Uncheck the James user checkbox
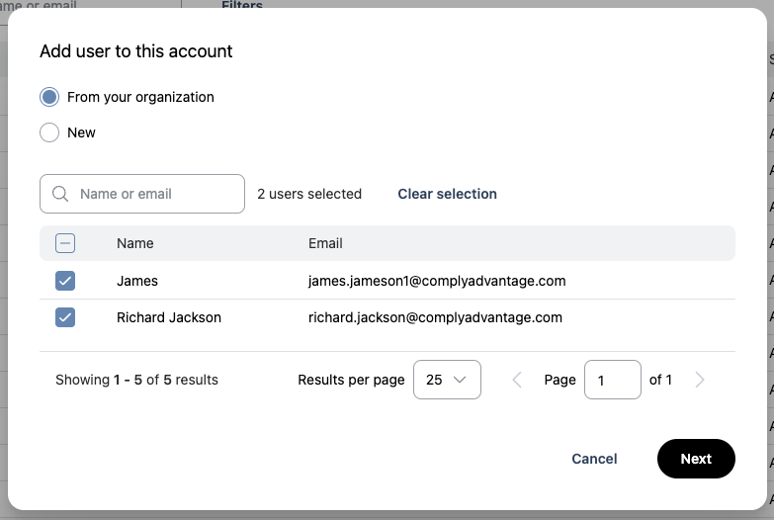This screenshot has width=774, height=520. 65,281
